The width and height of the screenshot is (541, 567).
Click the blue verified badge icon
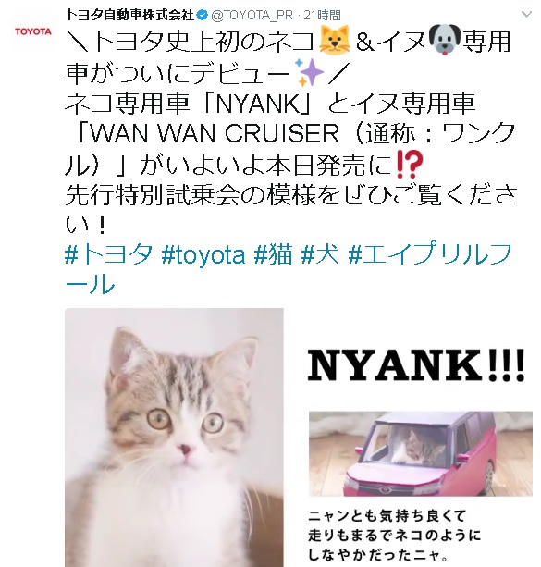point(203,15)
